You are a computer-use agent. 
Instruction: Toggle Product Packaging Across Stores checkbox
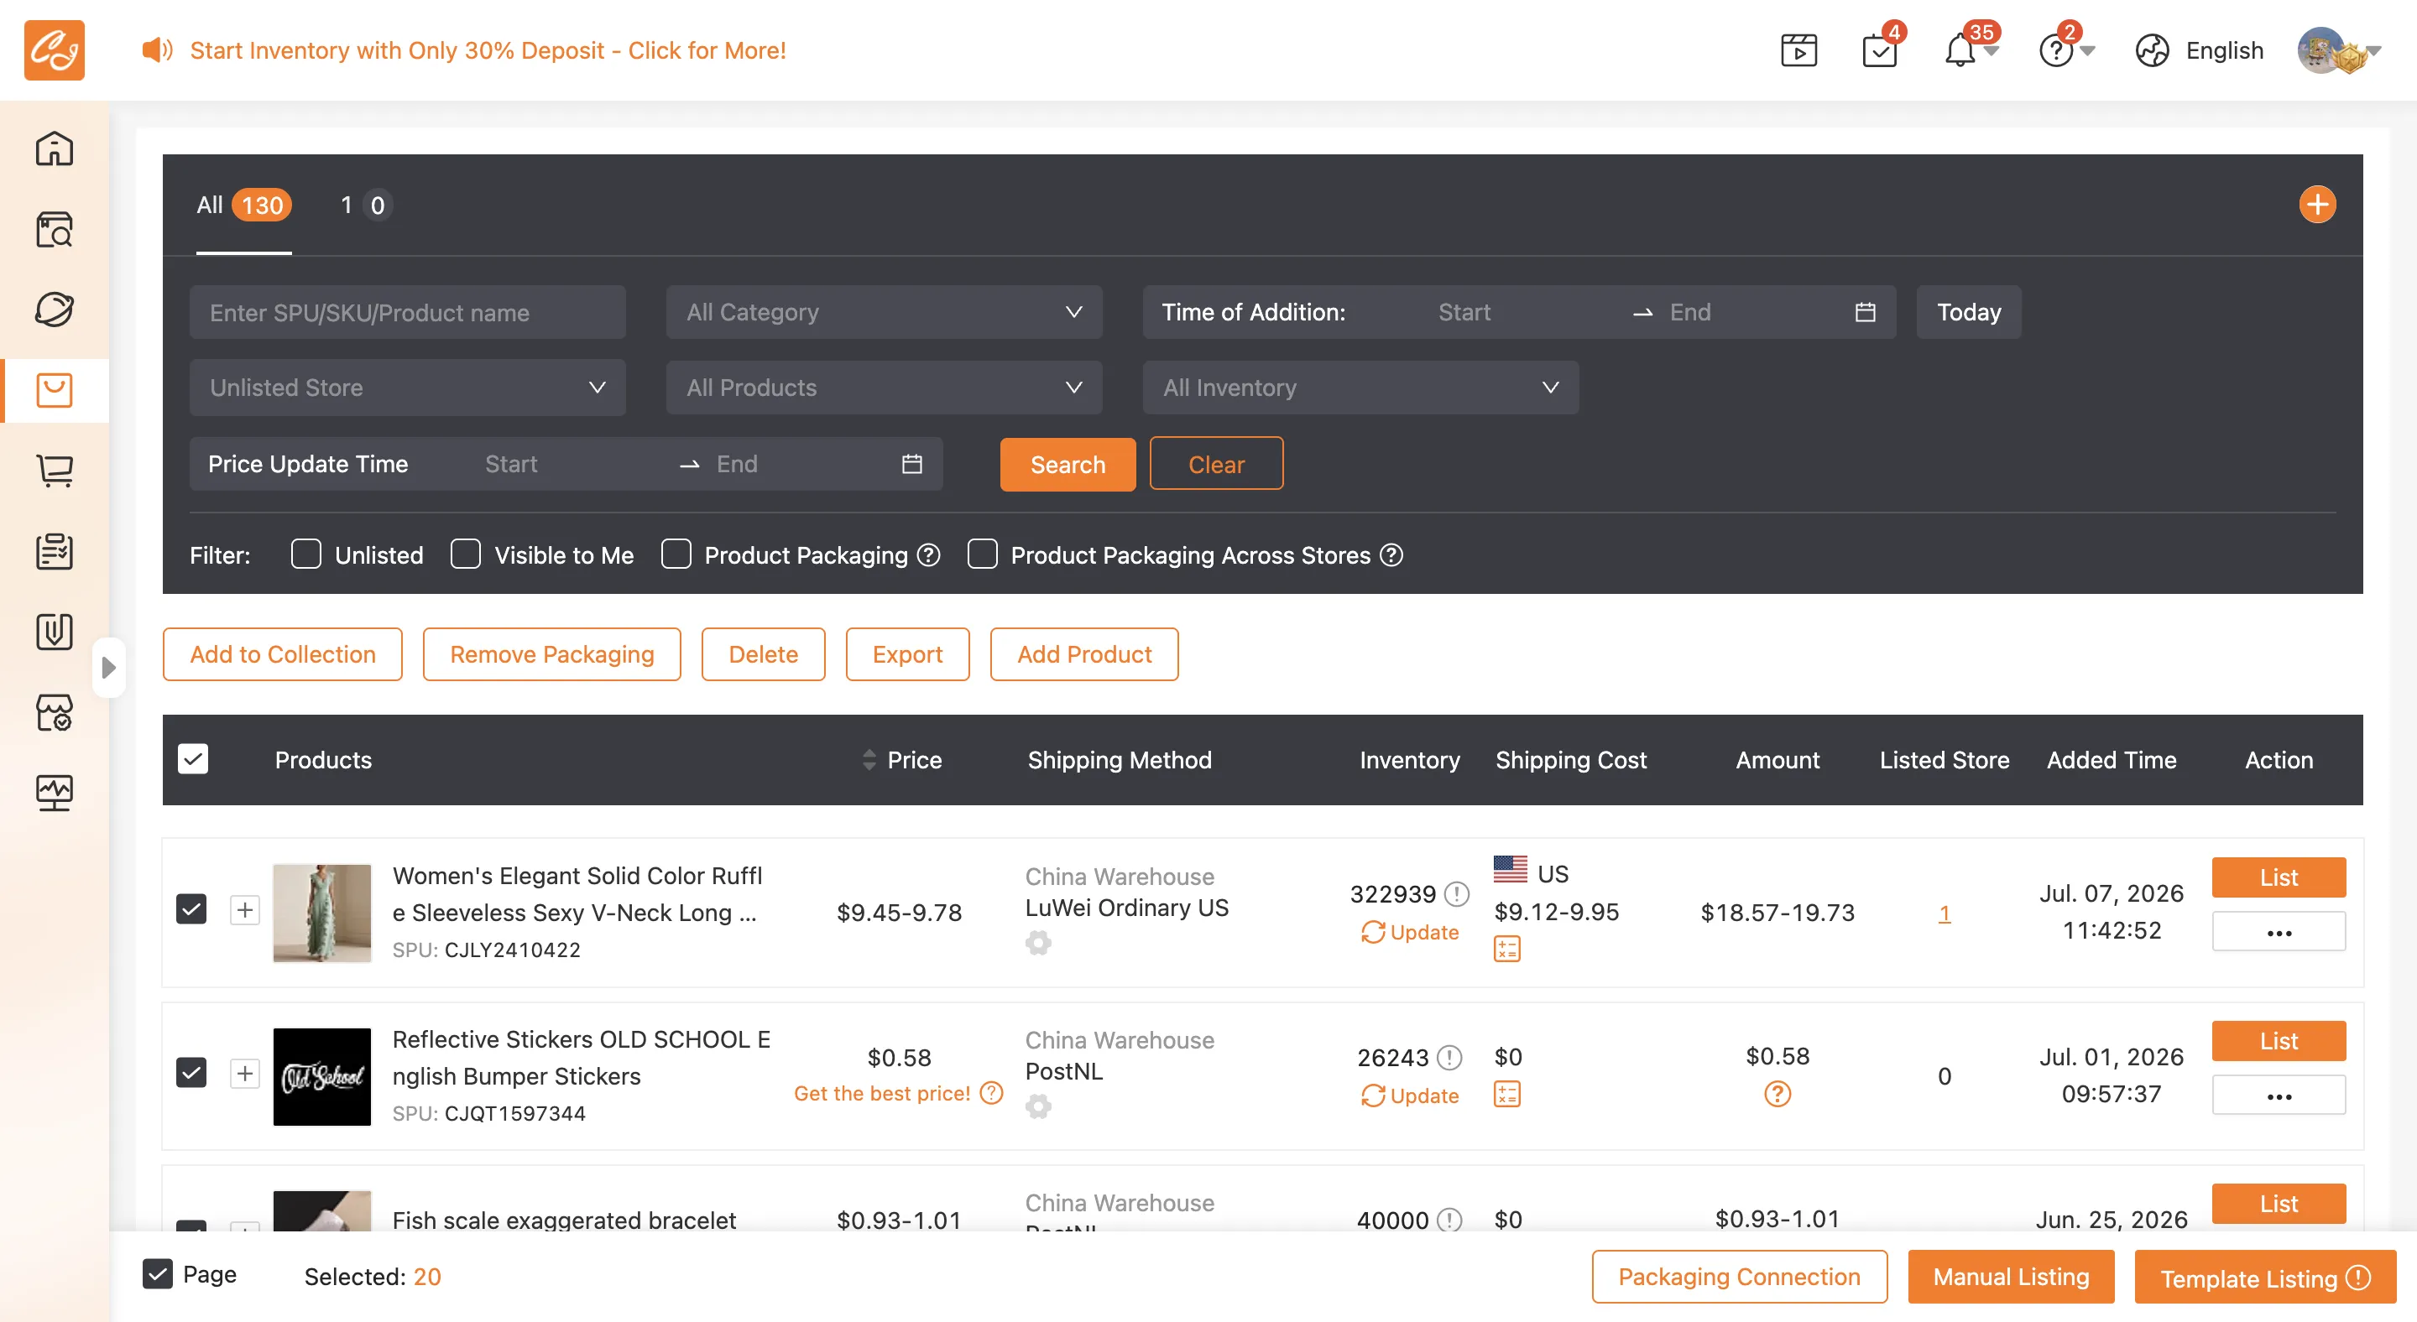[981, 554]
